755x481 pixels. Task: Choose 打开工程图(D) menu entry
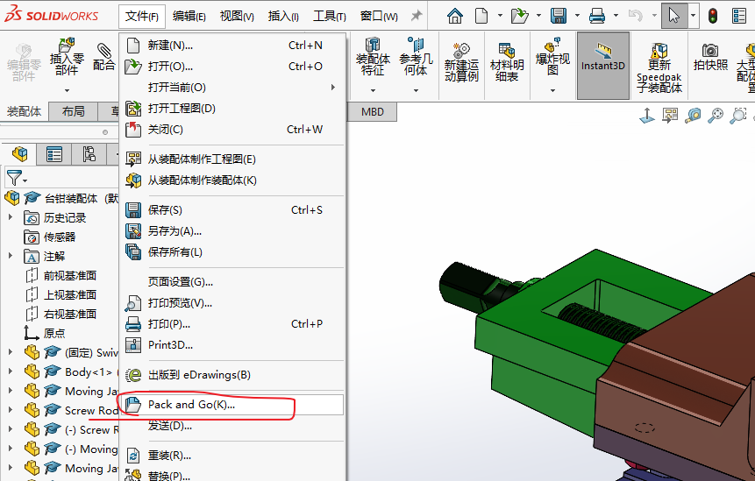232,109
